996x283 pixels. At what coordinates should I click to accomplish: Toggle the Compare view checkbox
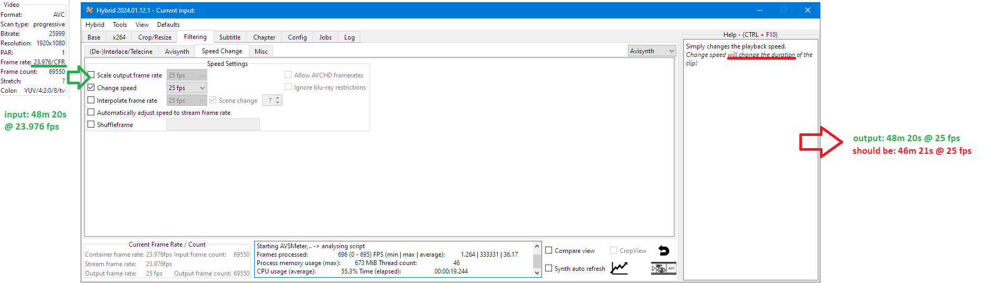coord(549,250)
